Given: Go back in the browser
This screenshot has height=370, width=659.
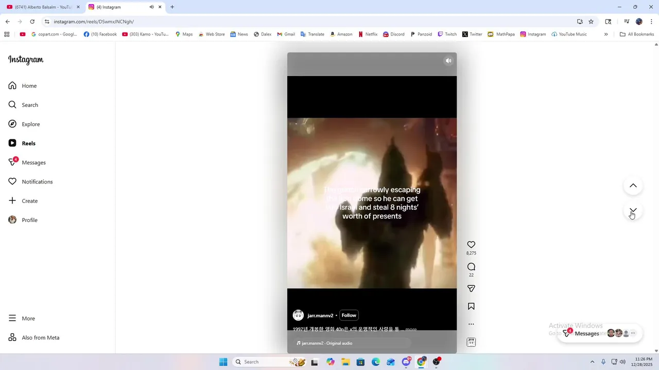Looking at the screenshot, I should (7, 22).
